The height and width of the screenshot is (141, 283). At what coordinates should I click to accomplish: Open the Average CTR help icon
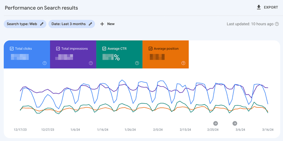click(x=137, y=63)
